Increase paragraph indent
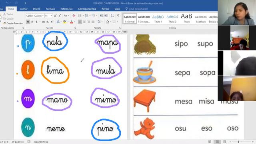The image size is (256, 144). coord(106,16)
